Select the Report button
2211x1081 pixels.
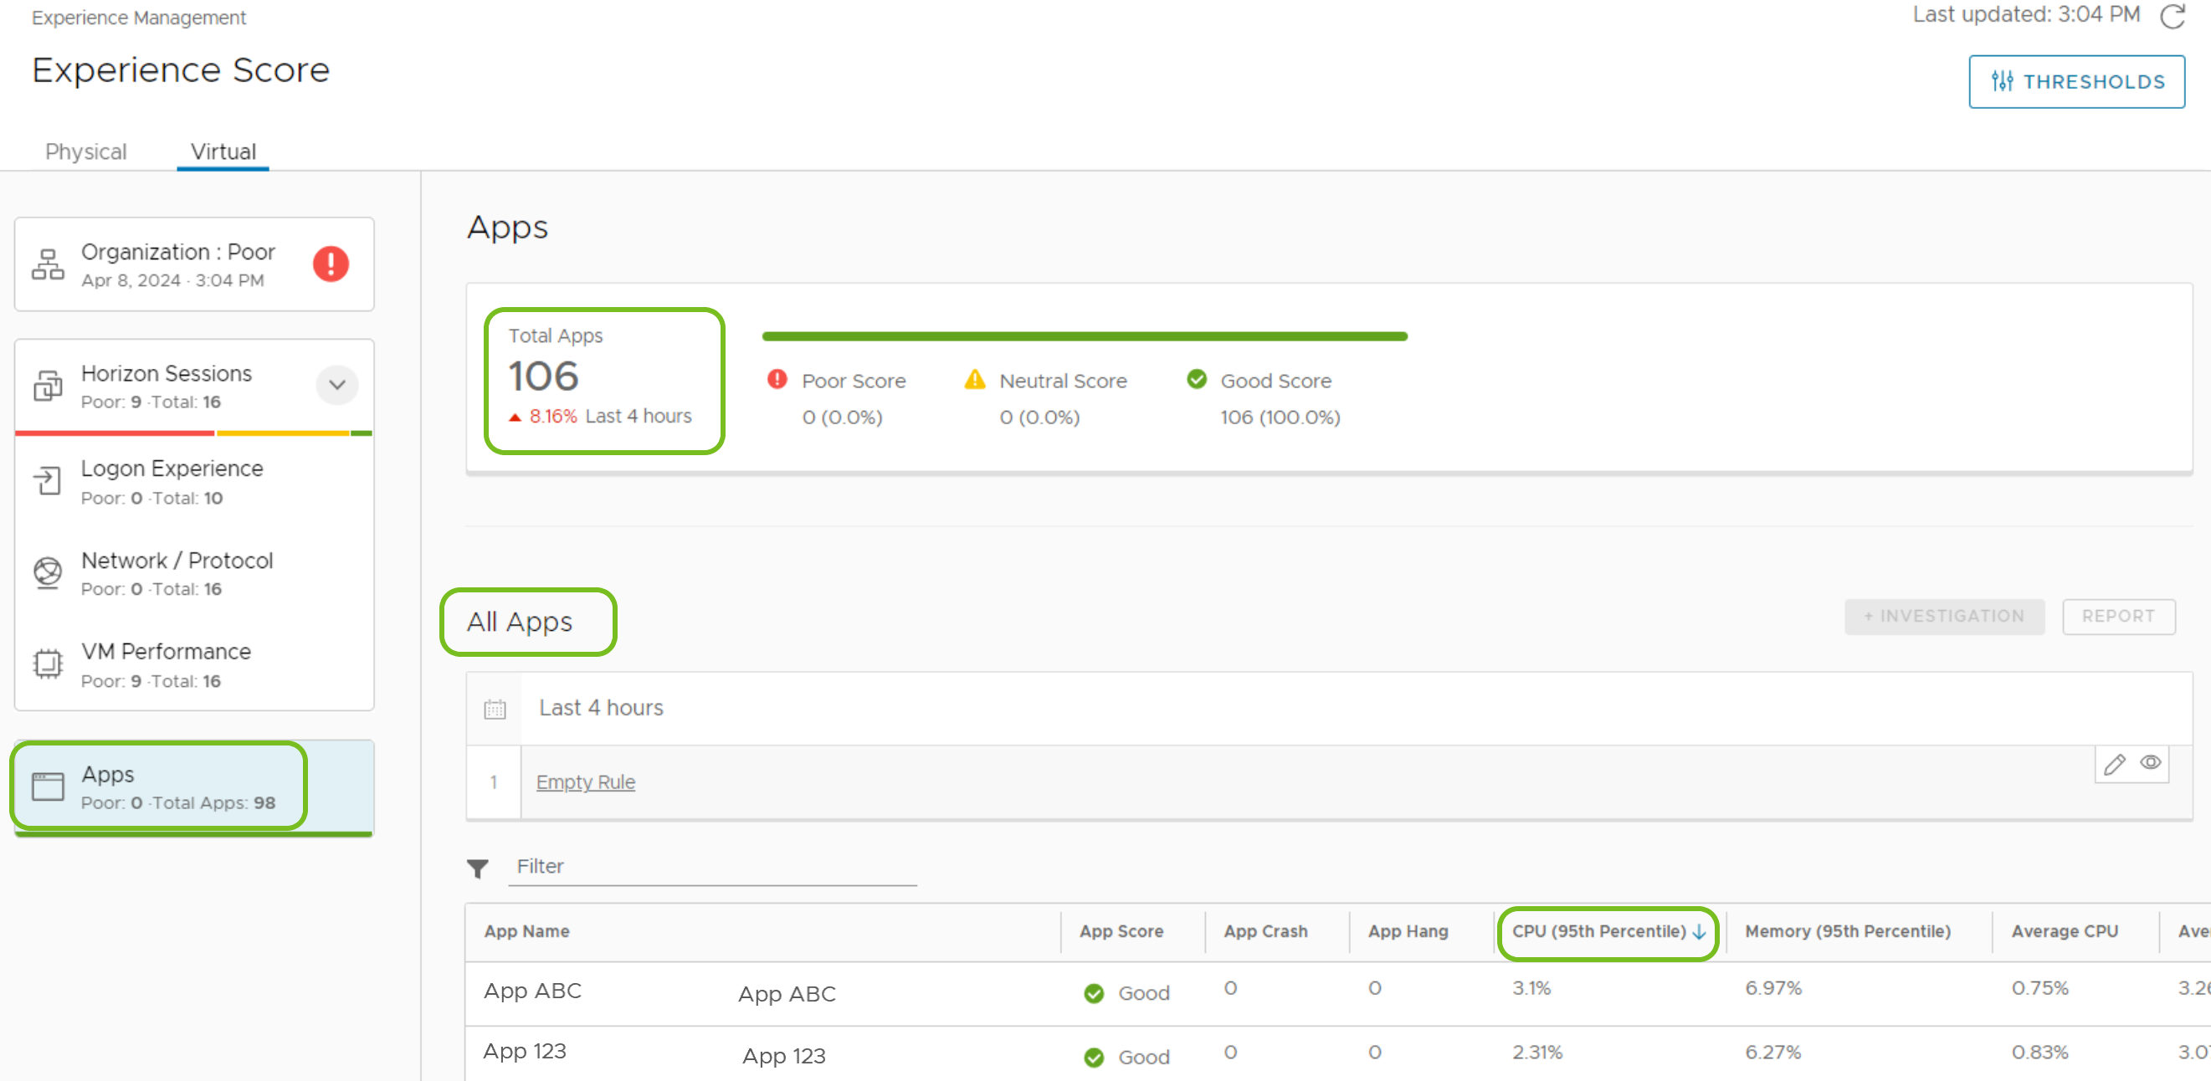coord(2119,617)
